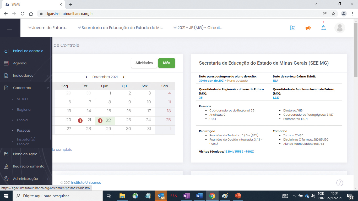The width and height of the screenshot is (358, 201).
Task: Select SEDUC under Cadastros
Action: tap(22, 99)
